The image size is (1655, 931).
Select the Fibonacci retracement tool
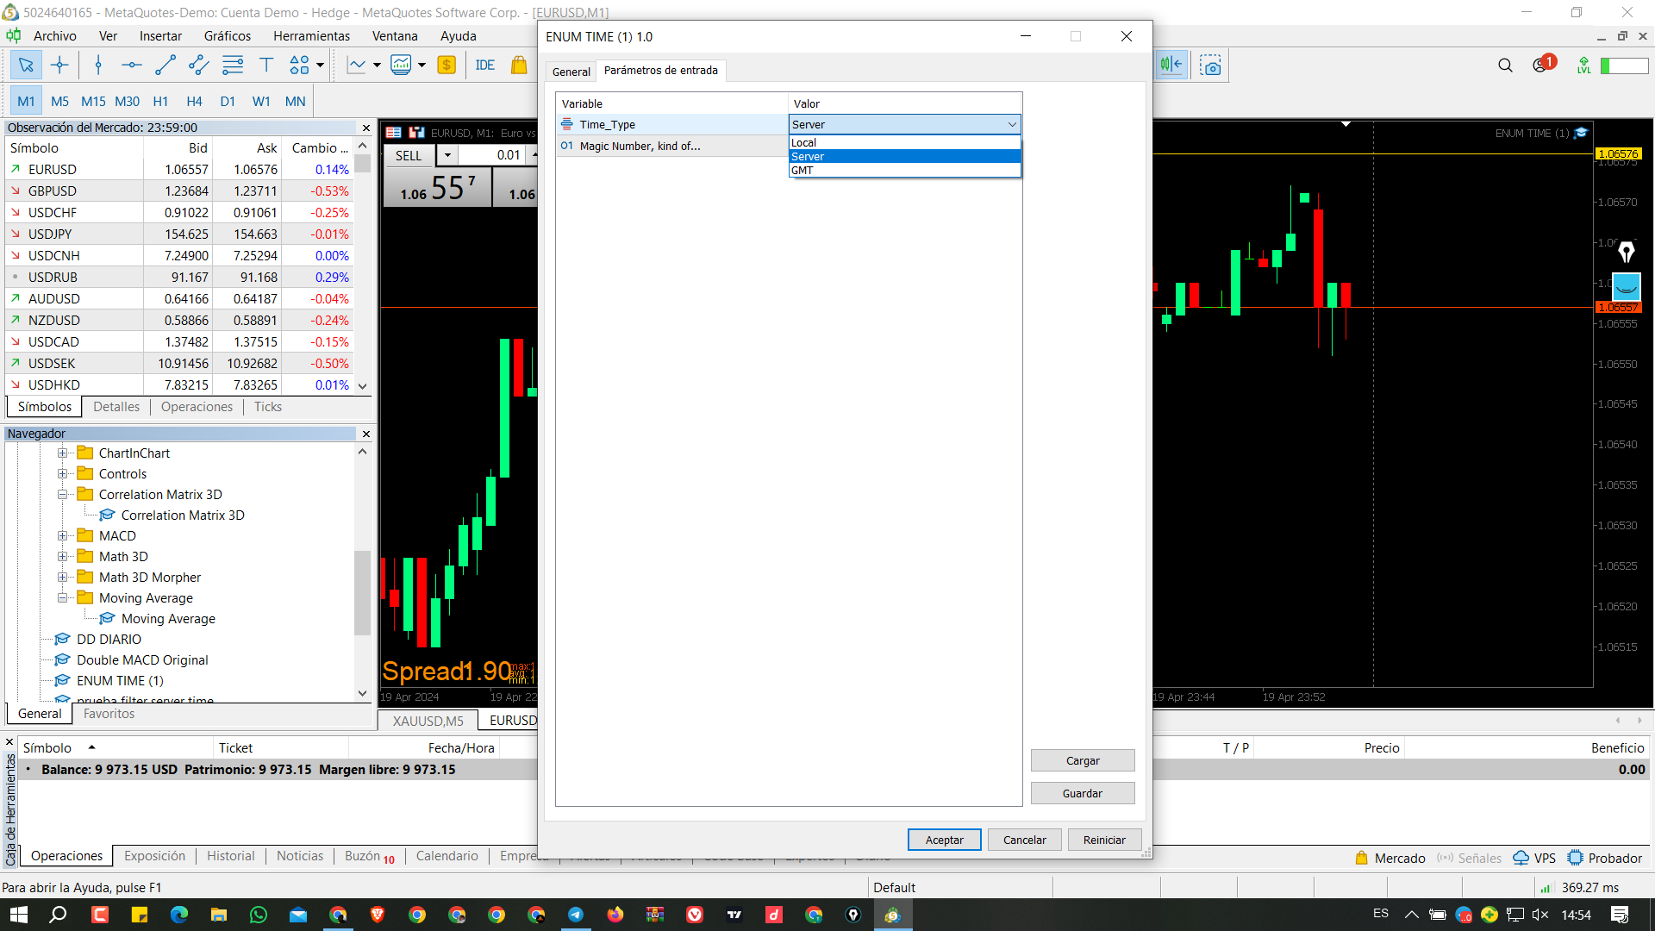pos(232,66)
